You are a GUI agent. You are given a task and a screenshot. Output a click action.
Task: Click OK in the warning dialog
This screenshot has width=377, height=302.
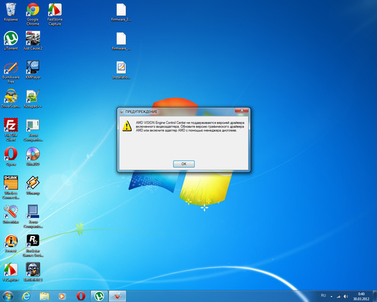tap(183, 164)
